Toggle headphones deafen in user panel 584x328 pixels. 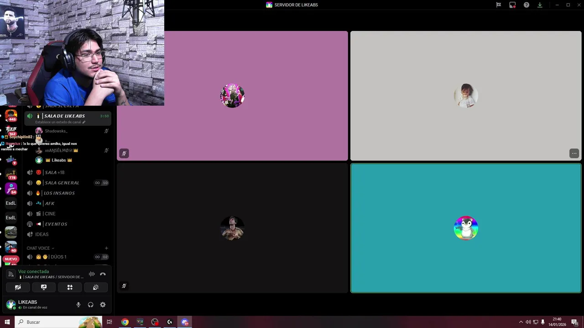[90, 305]
